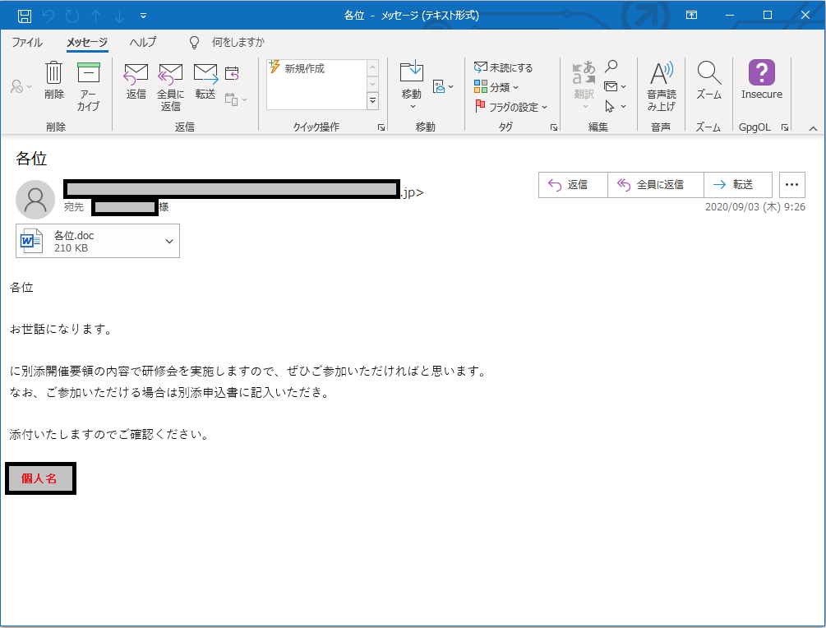This screenshot has height=628, width=826.
Task: Click the find magnifier in the 編集 group
Action: (x=611, y=67)
